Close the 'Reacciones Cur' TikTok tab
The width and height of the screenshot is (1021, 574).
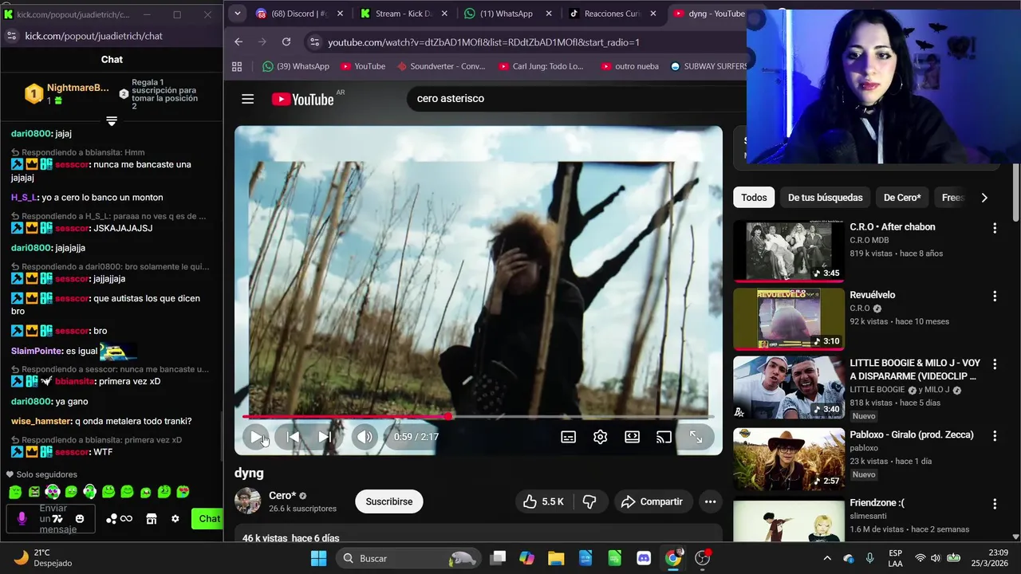tap(653, 14)
